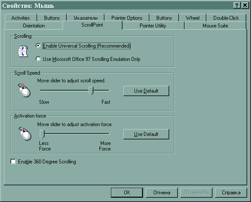Switch to the Указатели tab
The width and height of the screenshot is (251, 202).
[86, 18]
